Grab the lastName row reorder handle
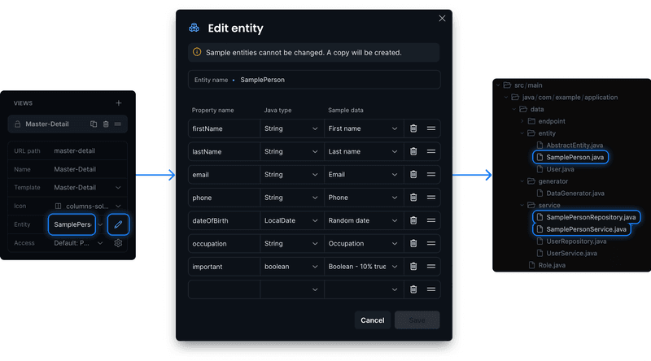The height and width of the screenshot is (361, 651). 431,151
